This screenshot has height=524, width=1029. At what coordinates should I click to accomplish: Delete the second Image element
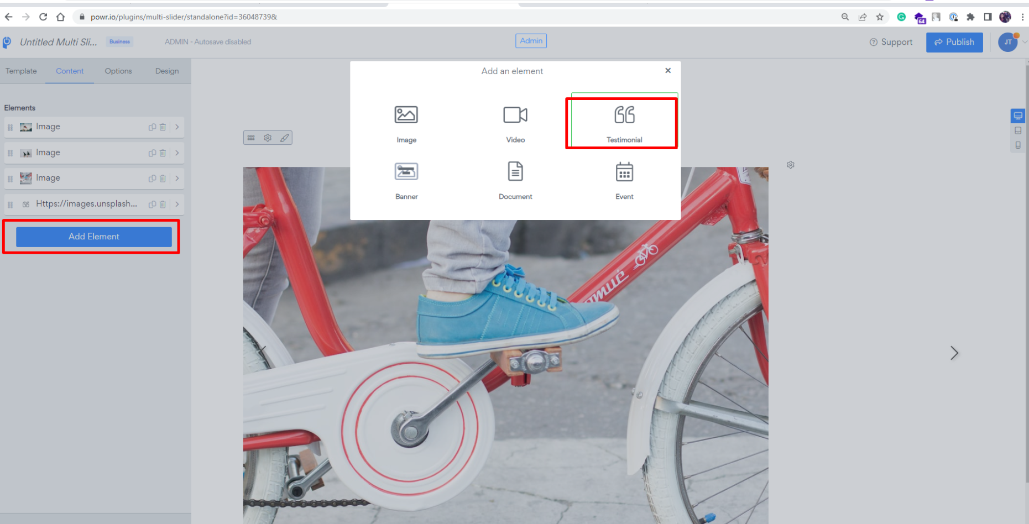click(x=163, y=153)
